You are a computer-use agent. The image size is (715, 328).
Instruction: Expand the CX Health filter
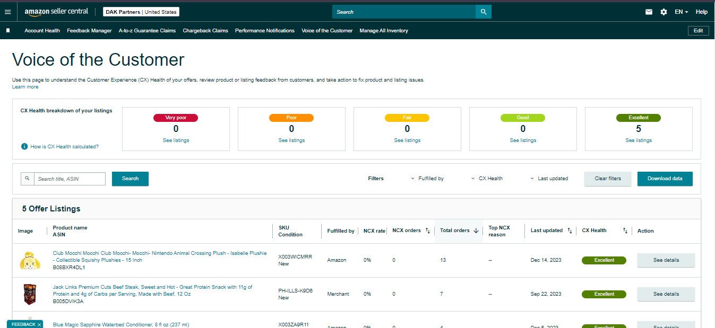coord(487,179)
